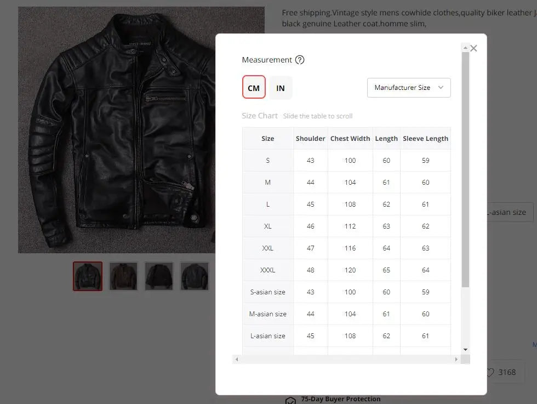Open the product title link about cowhide jacket

coord(384,18)
